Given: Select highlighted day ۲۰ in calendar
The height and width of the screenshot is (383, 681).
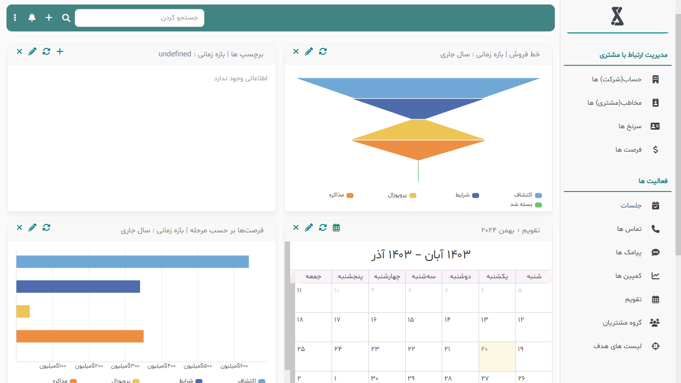Looking at the screenshot, I should 497,357.
